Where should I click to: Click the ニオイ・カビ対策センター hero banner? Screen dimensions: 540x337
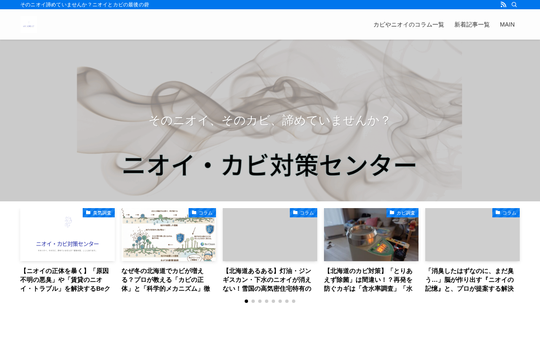[270, 120]
